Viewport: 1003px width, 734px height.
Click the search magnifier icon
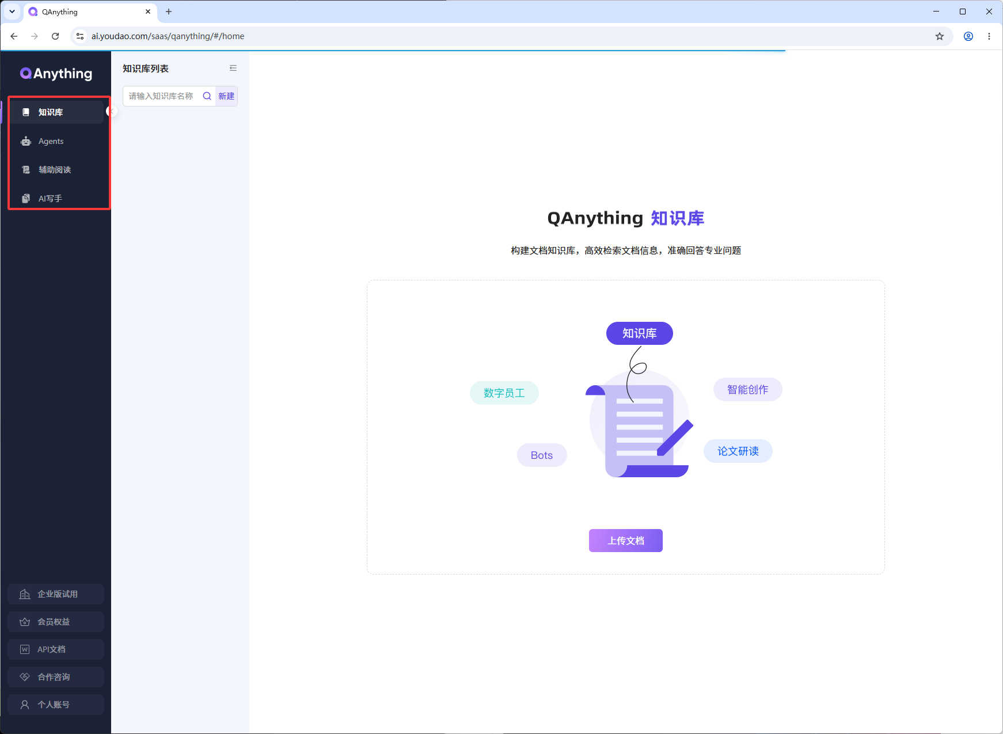(207, 96)
